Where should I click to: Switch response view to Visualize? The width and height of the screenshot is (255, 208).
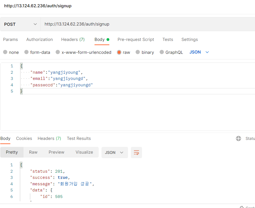point(84,152)
